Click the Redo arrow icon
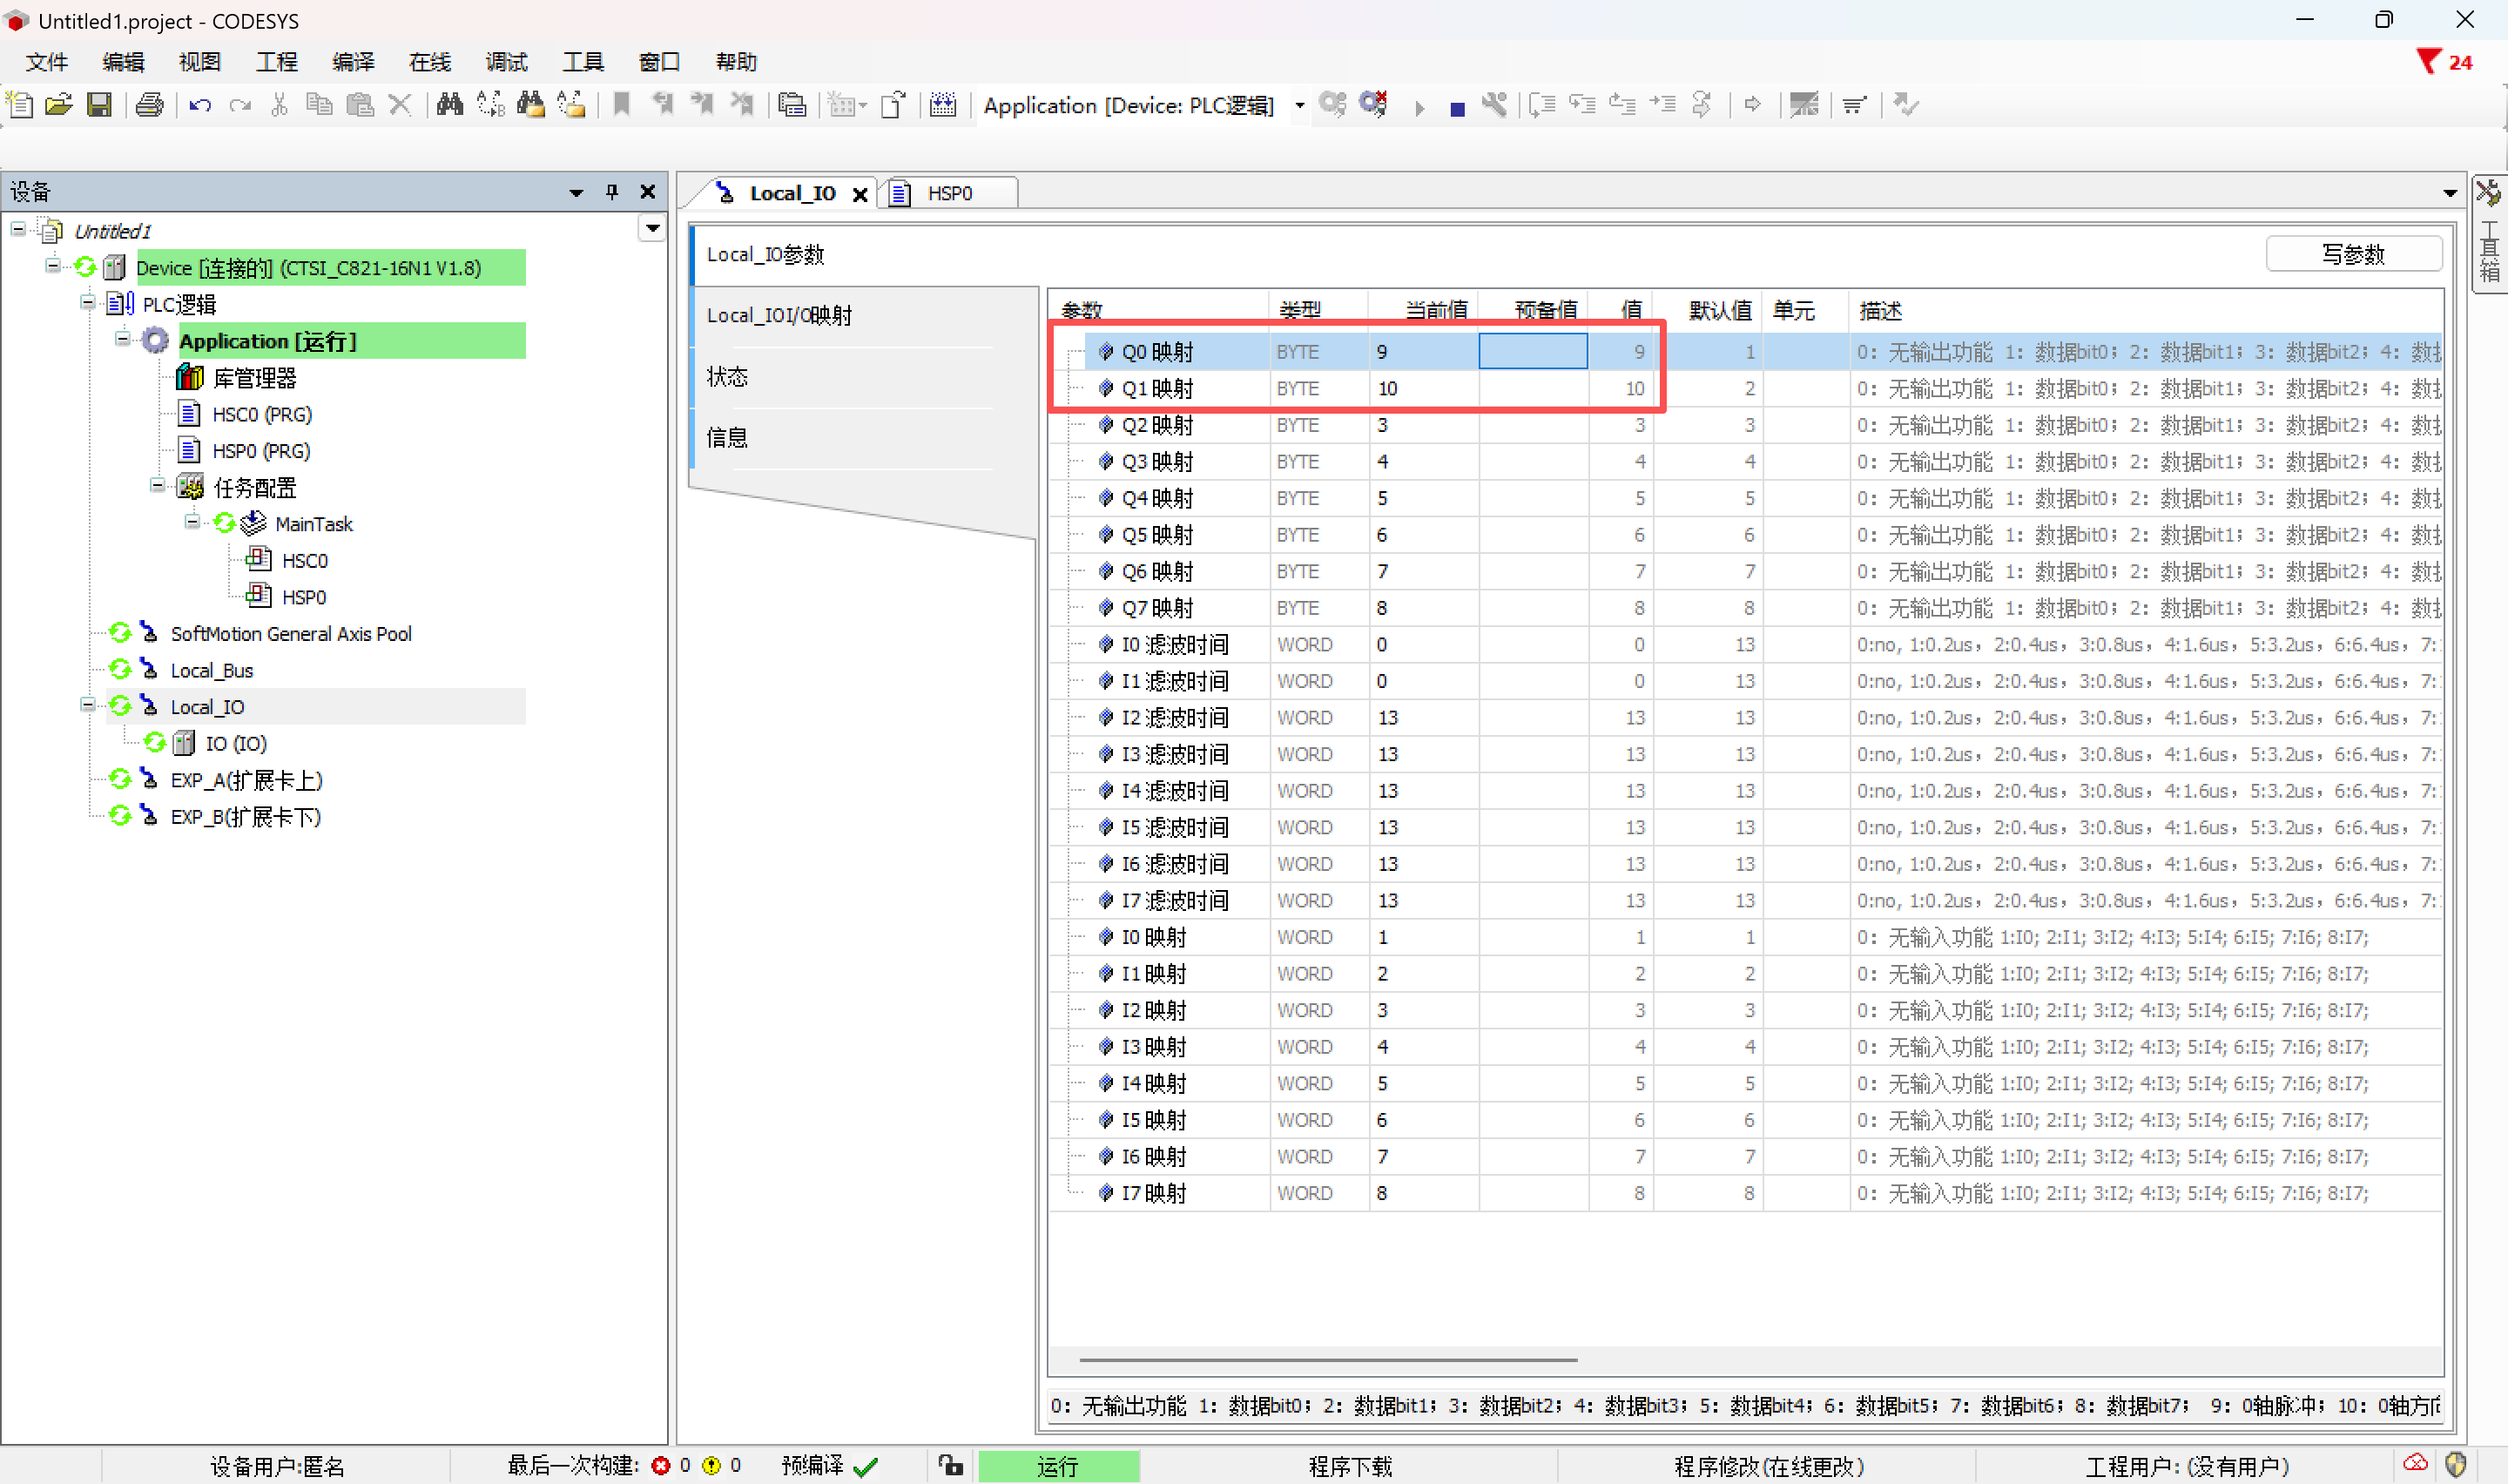Screen dimensions: 2508x1484 coord(239,105)
